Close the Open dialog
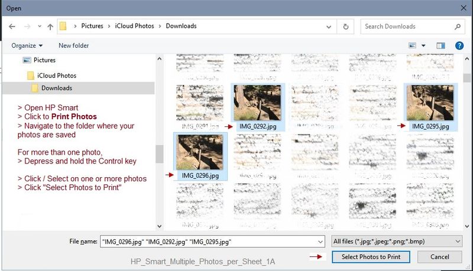The width and height of the screenshot is (473, 271). point(464,8)
